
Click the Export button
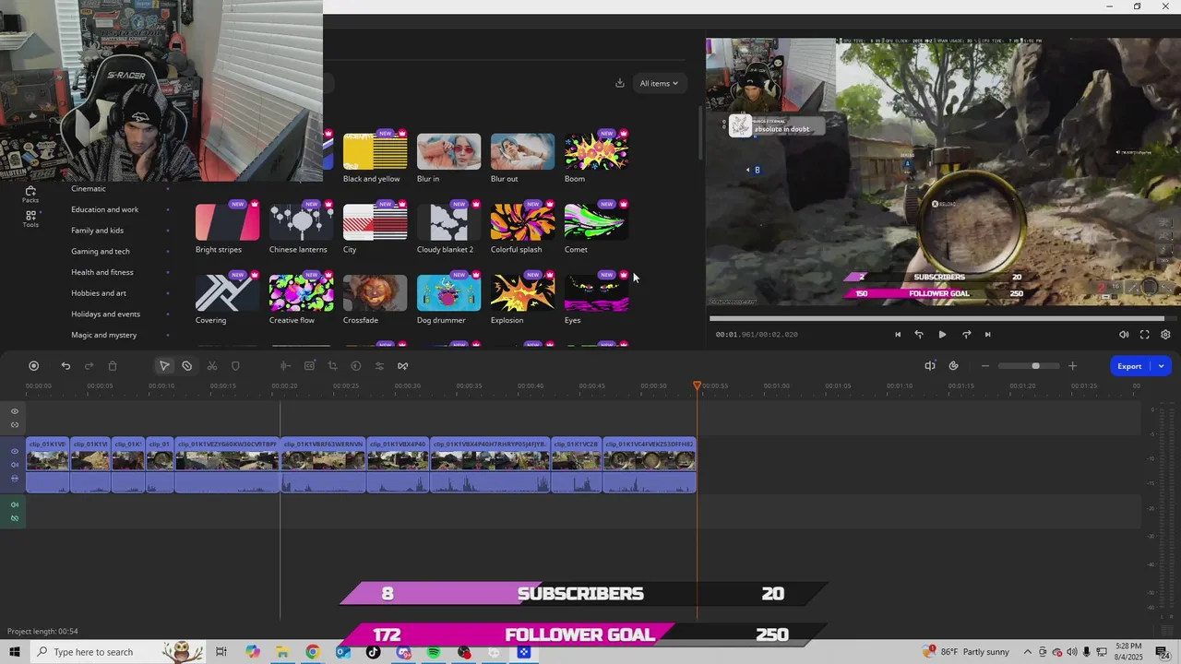point(1130,366)
